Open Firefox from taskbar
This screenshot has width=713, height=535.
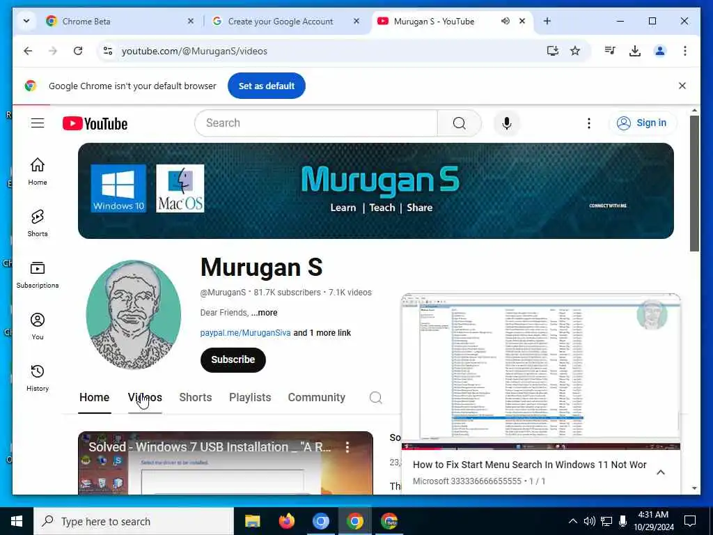tap(286, 521)
